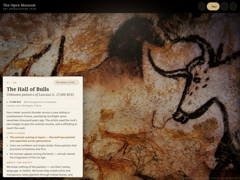This screenshot has width=240, height=180.
Task: Click the Four-meter aurochs description paragraph
Action: (42, 120)
